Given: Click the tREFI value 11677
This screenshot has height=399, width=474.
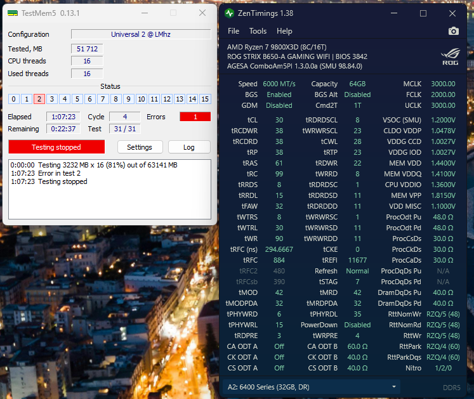Looking at the screenshot, I should click(357, 260).
